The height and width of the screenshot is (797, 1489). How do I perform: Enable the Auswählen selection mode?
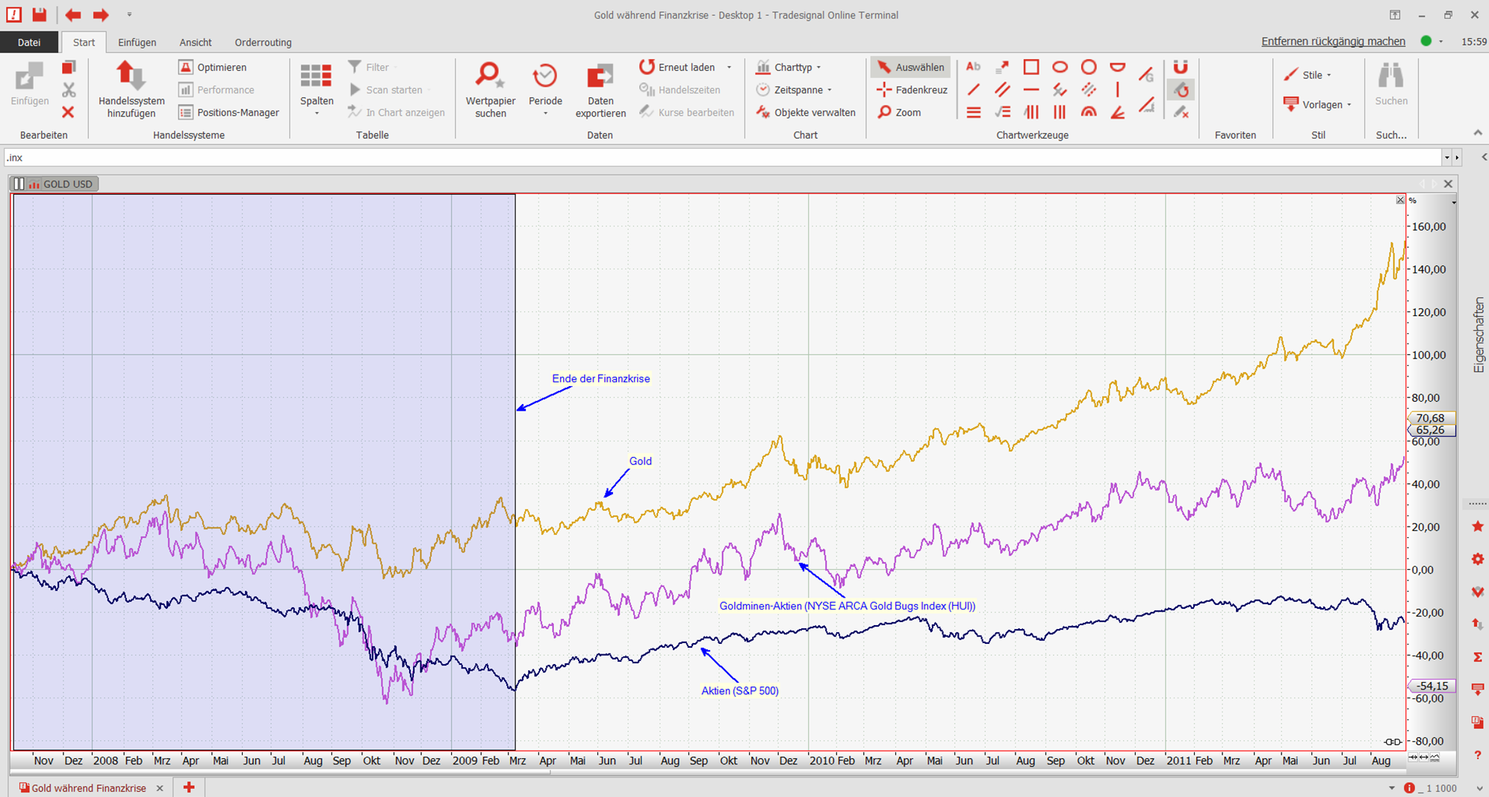[x=910, y=67]
